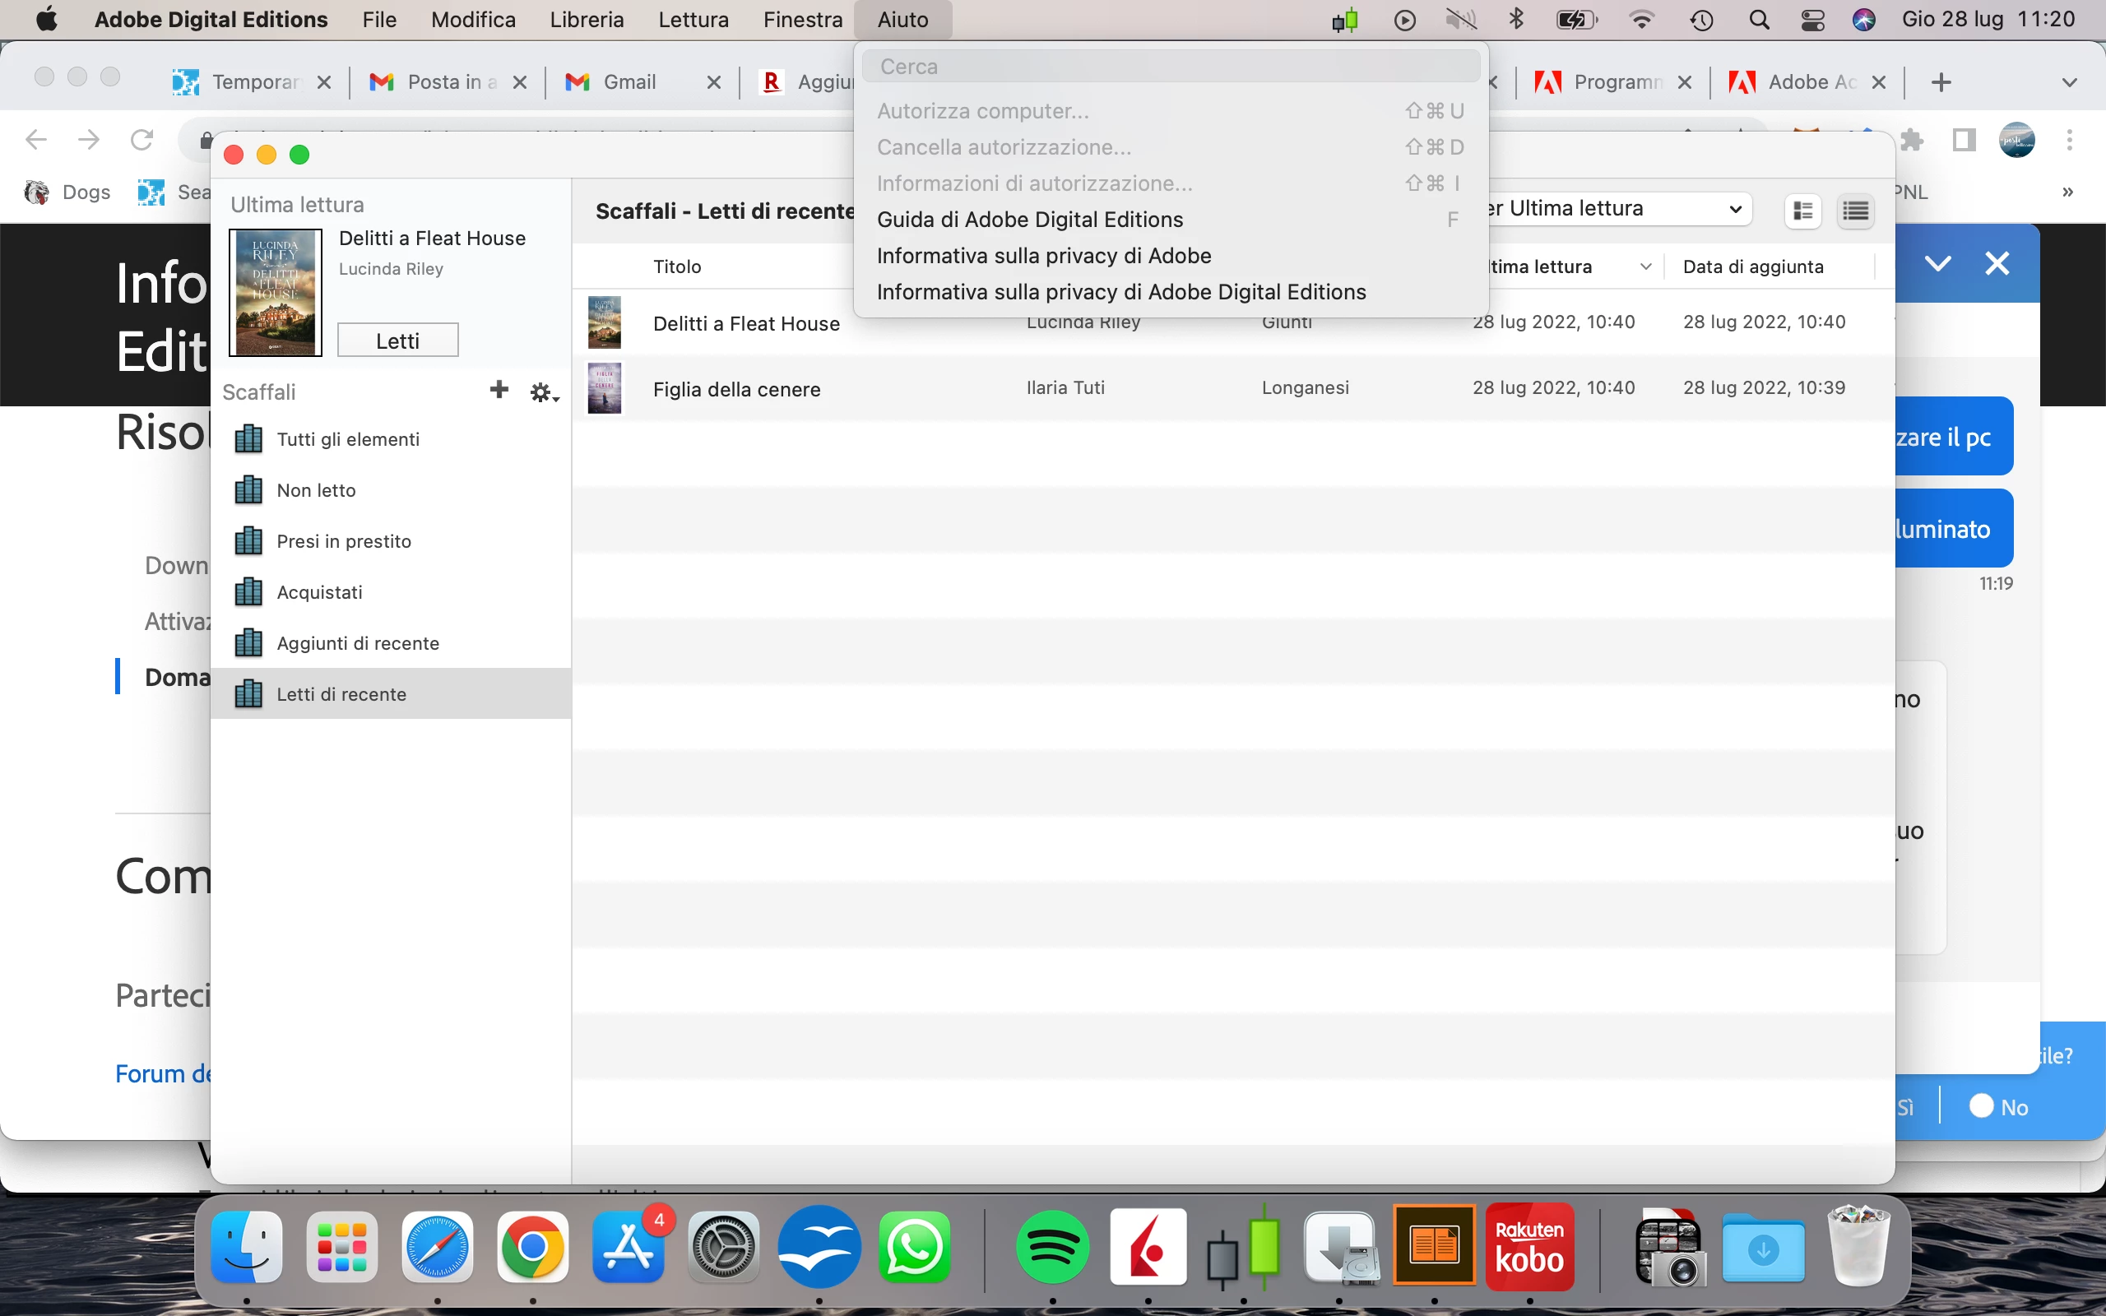Open the bookshelf options gear menu
The height and width of the screenshot is (1316, 2106).
(x=544, y=393)
